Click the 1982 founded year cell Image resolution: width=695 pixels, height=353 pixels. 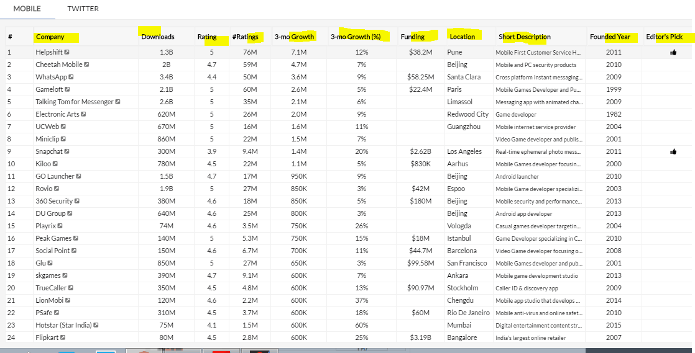614,114
